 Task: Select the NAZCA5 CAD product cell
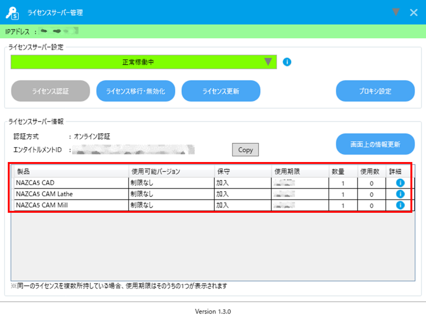pos(71,183)
